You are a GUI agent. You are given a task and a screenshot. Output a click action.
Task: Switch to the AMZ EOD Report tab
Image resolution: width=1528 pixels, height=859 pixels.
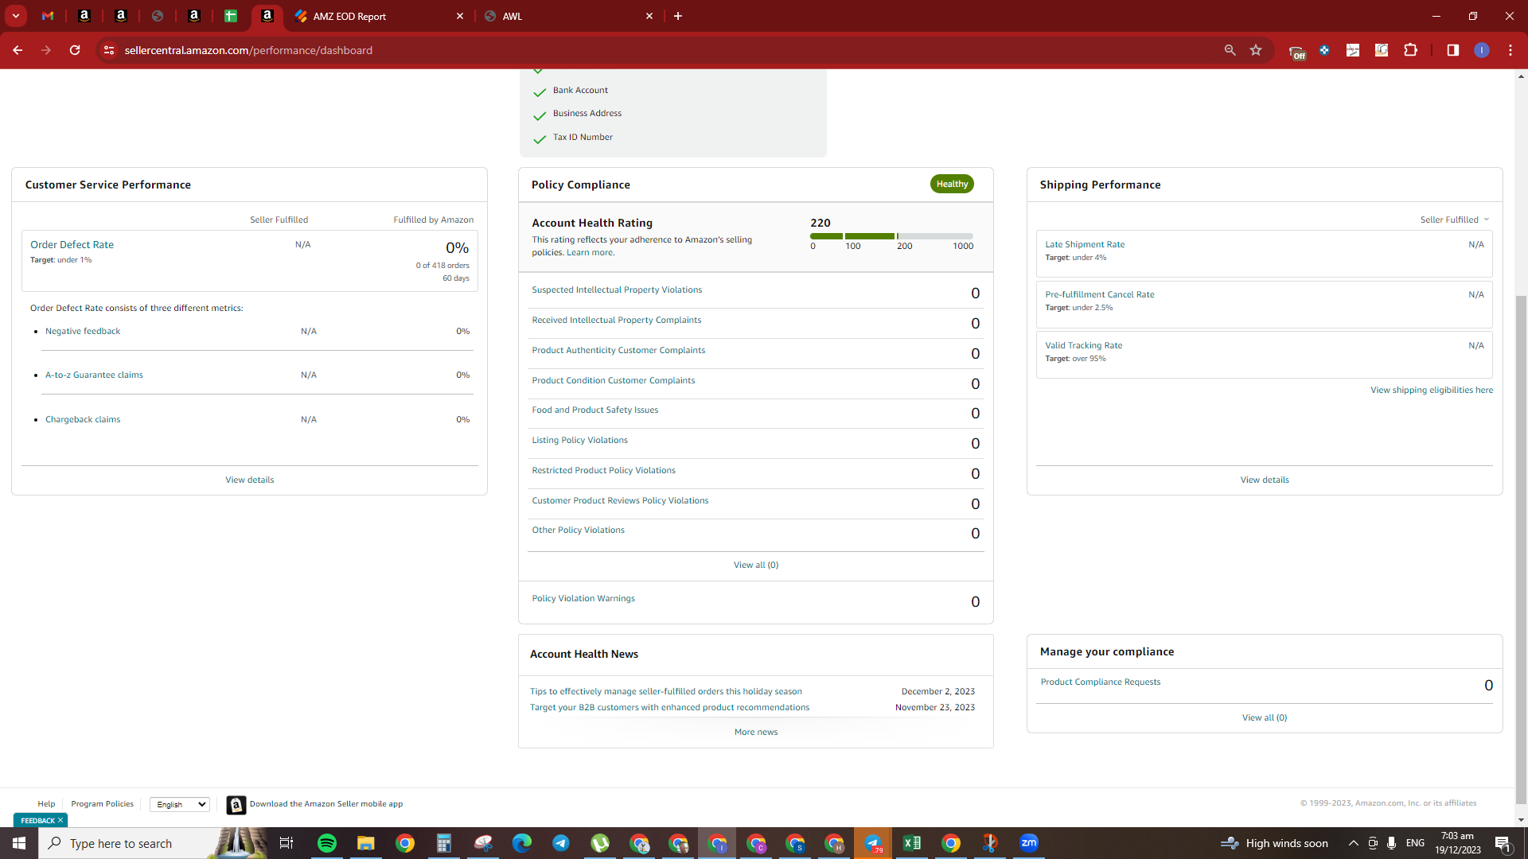coord(379,16)
